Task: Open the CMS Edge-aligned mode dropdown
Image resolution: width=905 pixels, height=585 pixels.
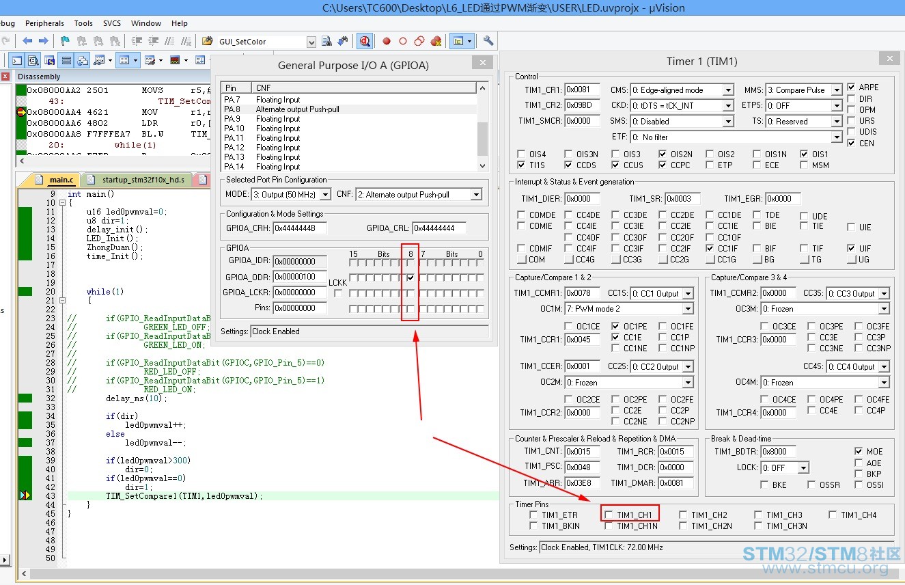Action: (x=682, y=90)
